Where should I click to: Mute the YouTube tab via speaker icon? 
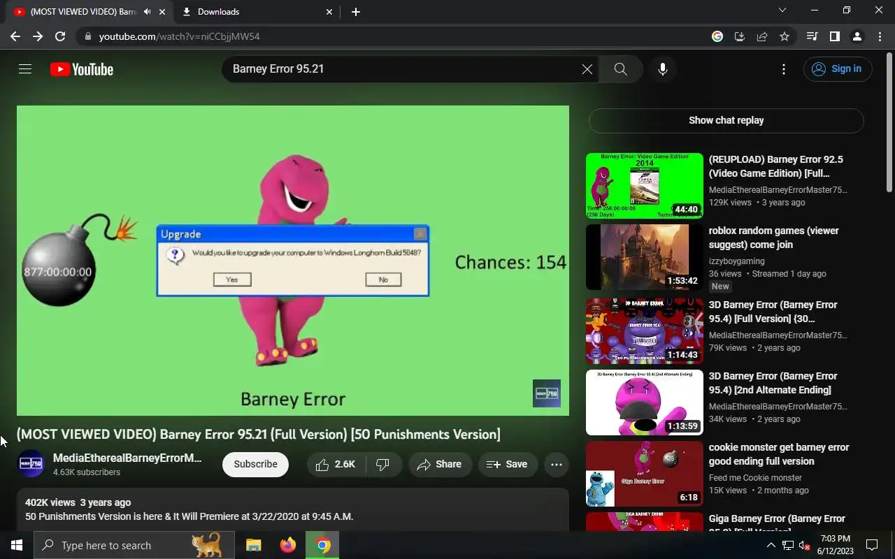147,12
